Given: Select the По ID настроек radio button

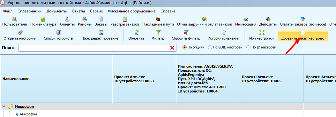Looking at the screenshot, I should click(249, 48).
